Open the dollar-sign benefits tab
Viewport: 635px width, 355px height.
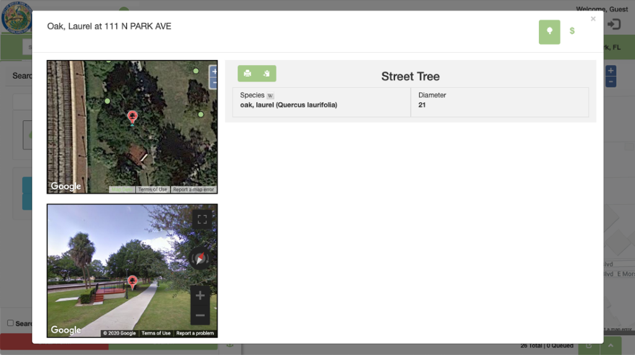[572, 31]
